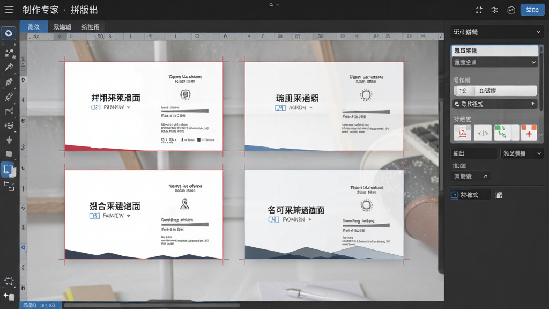This screenshot has height=309, width=549.
Task: Expand the chevron next to the top search icon
Action: click(278, 5)
